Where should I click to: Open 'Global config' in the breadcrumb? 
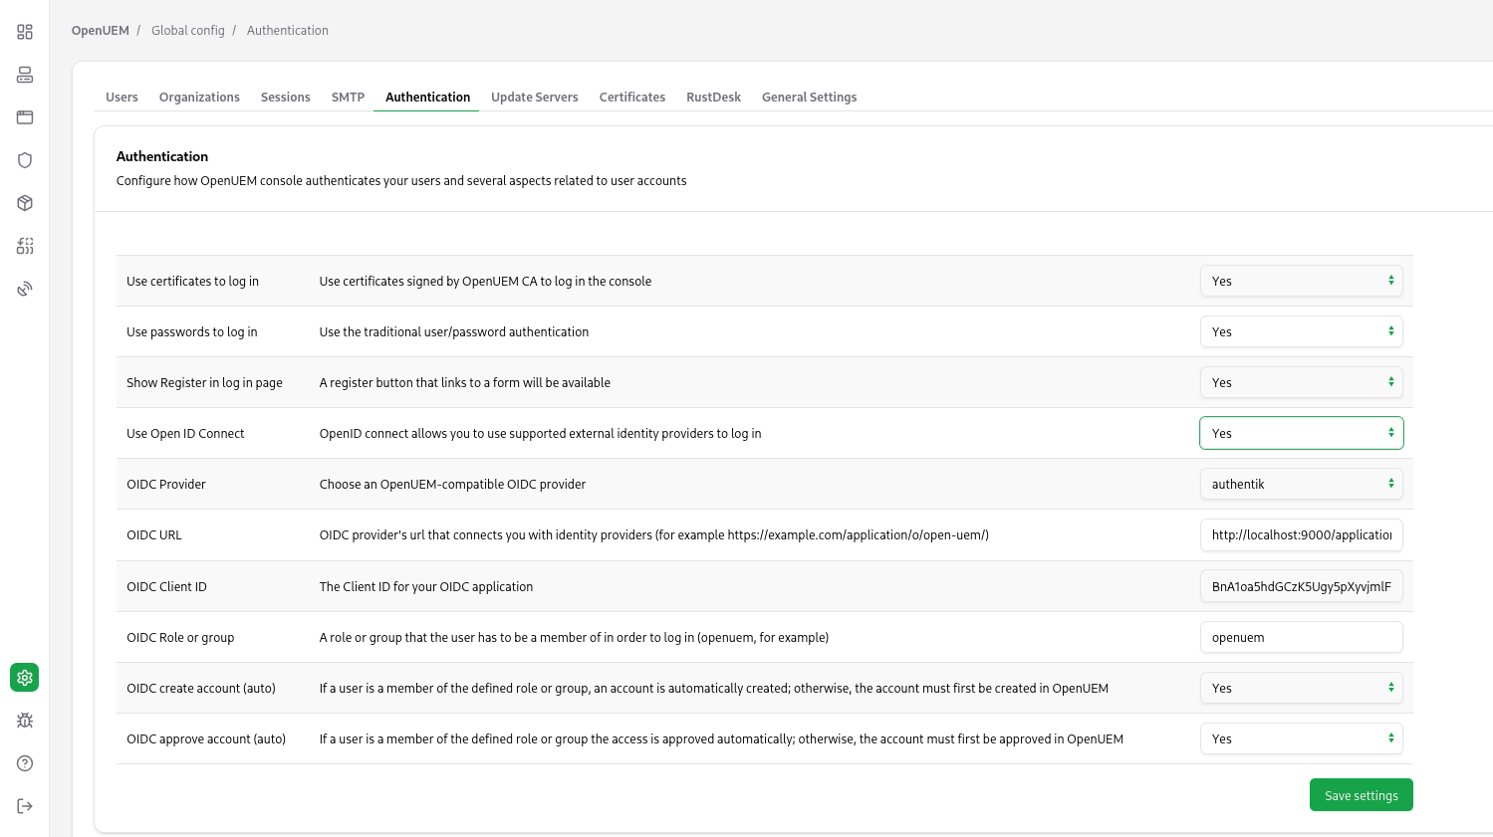188,30
